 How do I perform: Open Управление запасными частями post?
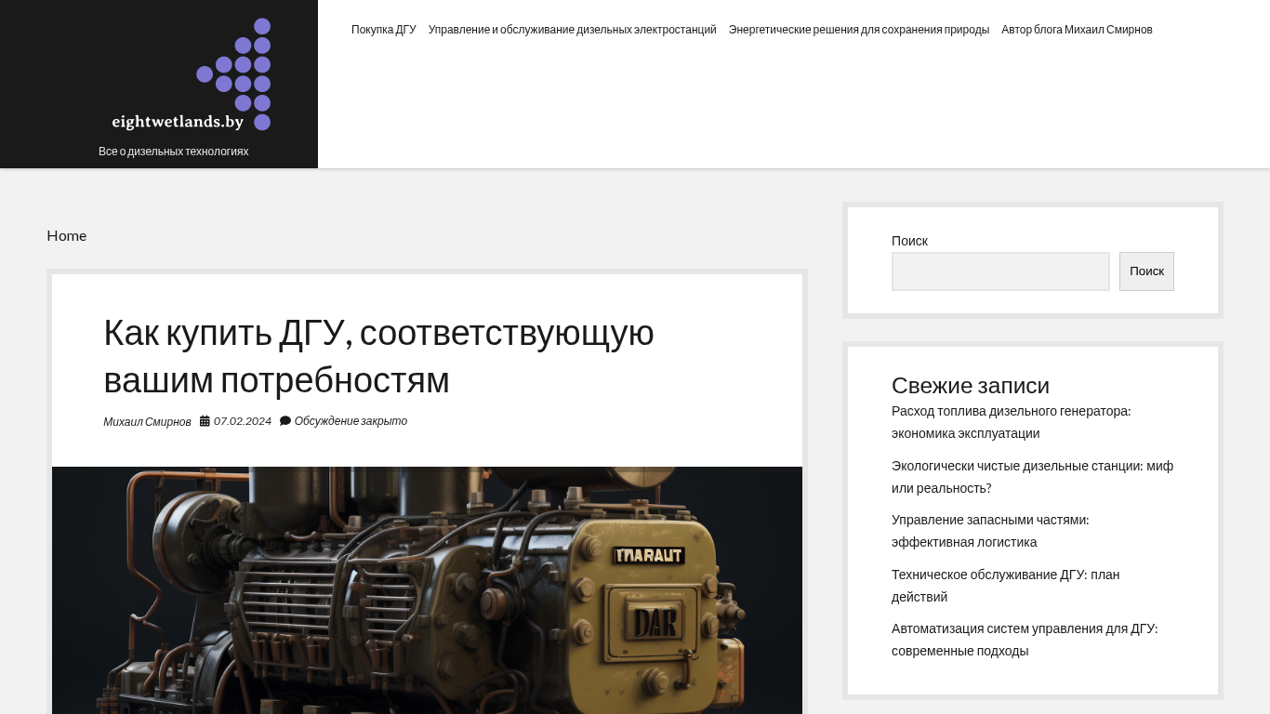989,531
